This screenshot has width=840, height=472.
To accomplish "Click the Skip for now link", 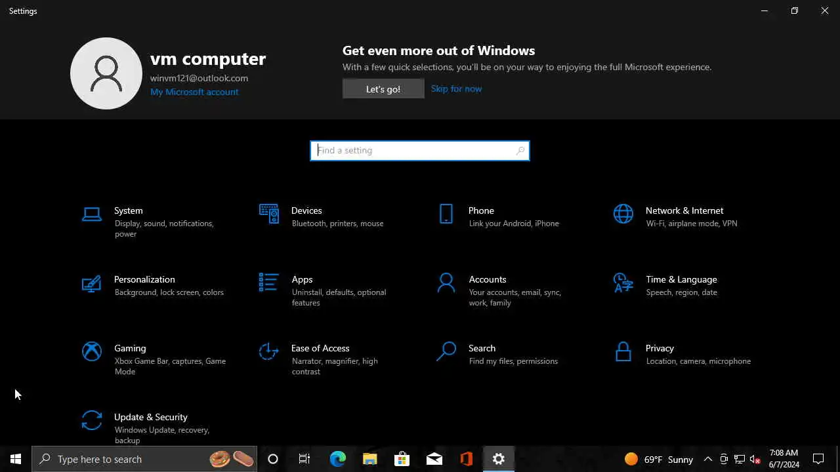I will point(456,88).
